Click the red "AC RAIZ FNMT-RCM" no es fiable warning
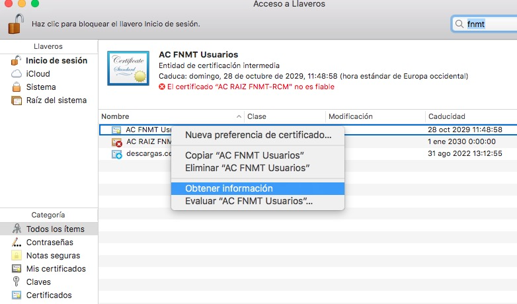 click(x=251, y=87)
